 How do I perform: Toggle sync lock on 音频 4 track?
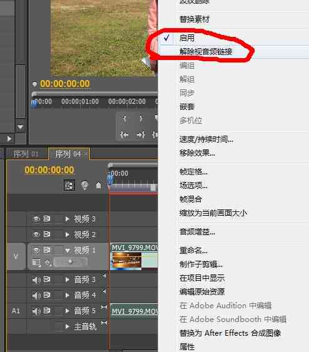[47, 295]
